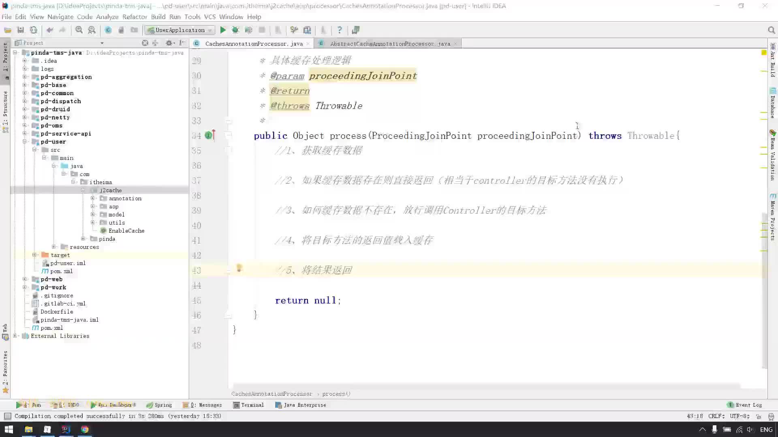Click the override gutter icon at line 34
The height and width of the screenshot is (437, 778).
pyautogui.click(x=209, y=135)
